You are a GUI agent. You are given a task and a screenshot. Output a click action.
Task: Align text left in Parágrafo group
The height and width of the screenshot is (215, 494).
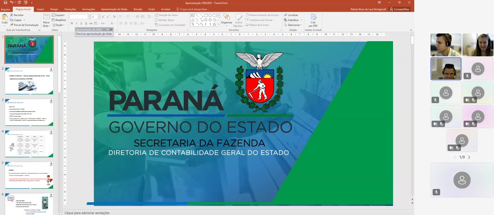click(x=121, y=23)
